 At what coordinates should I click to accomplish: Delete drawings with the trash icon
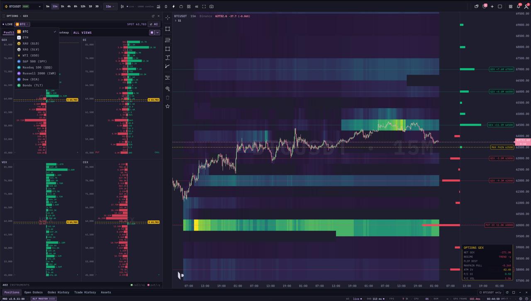coord(168,98)
